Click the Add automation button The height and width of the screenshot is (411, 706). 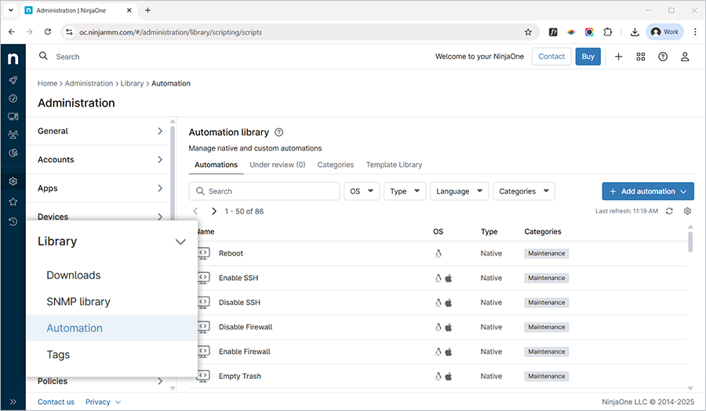[647, 191]
